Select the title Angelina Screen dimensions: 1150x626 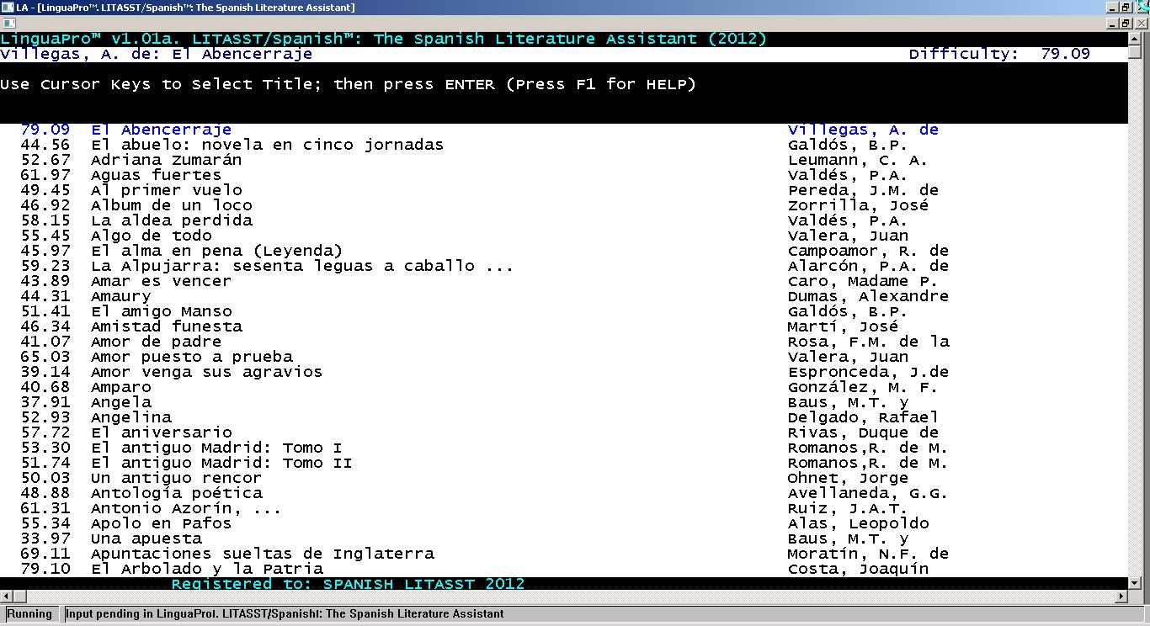(130, 417)
